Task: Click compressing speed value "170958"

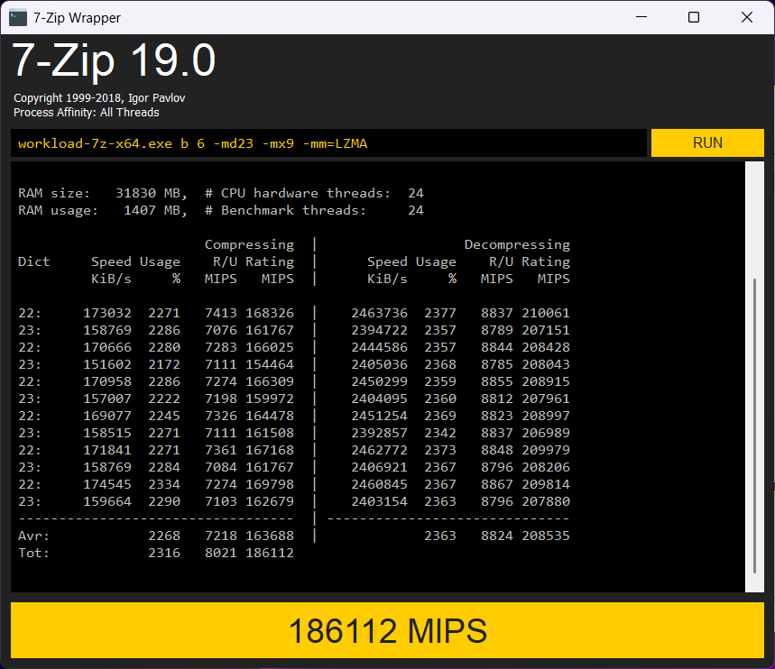Action: (107, 381)
